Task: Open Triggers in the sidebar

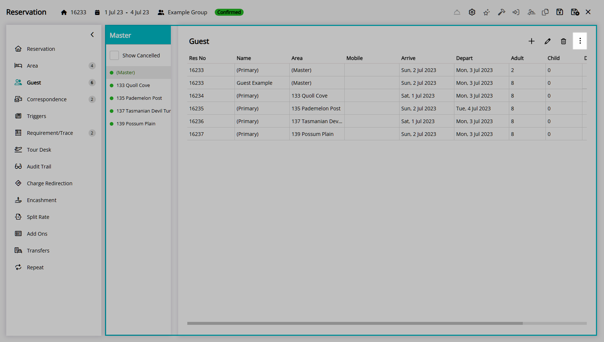Action: tap(37, 116)
